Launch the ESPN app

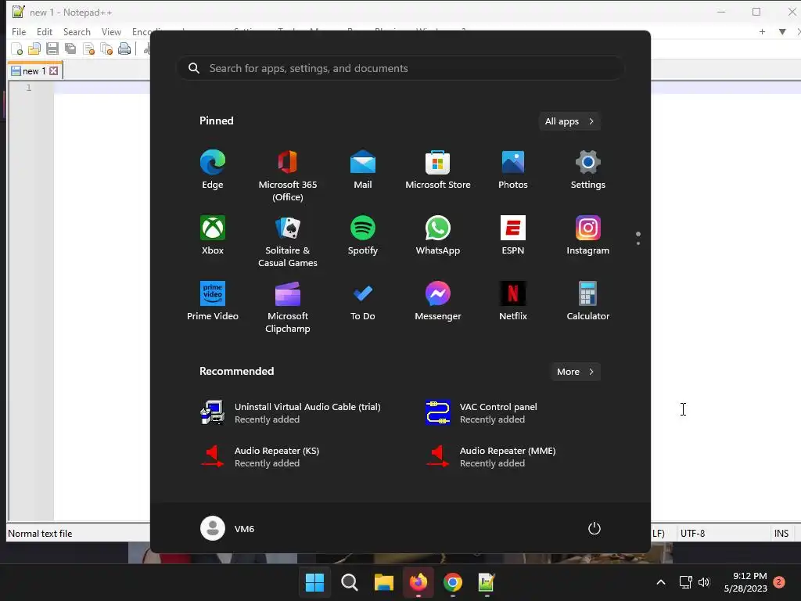pyautogui.click(x=513, y=236)
